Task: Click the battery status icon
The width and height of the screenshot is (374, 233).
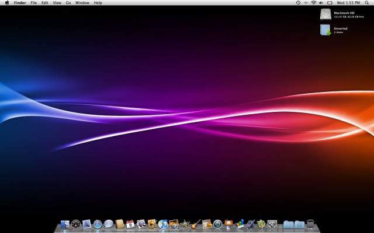Action: 330,3
